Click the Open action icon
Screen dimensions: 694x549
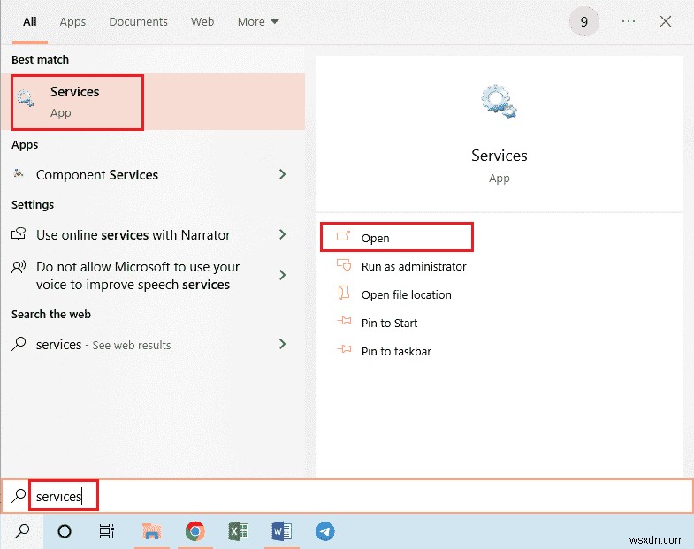pyautogui.click(x=343, y=236)
